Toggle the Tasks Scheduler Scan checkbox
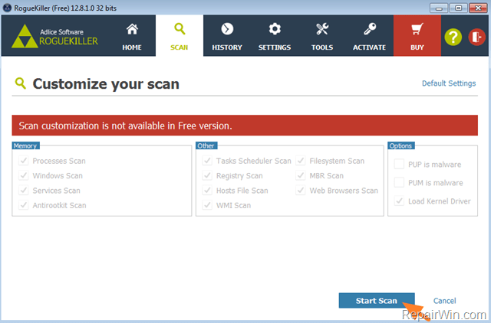This screenshot has width=491, height=323. coord(207,161)
